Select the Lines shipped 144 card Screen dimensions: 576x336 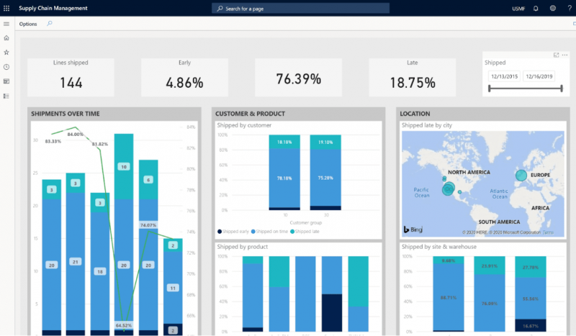pos(71,78)
